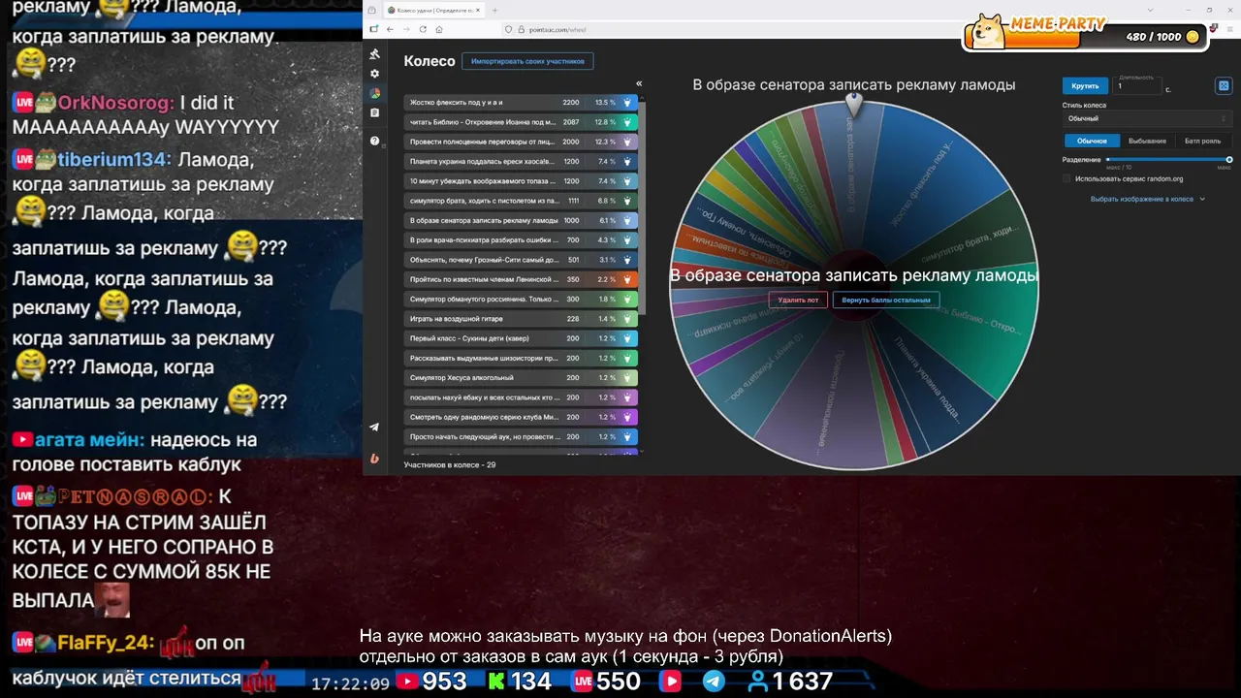
Task: Click lot name Жестко флексить под у и а и
Action: coord(456,102)
